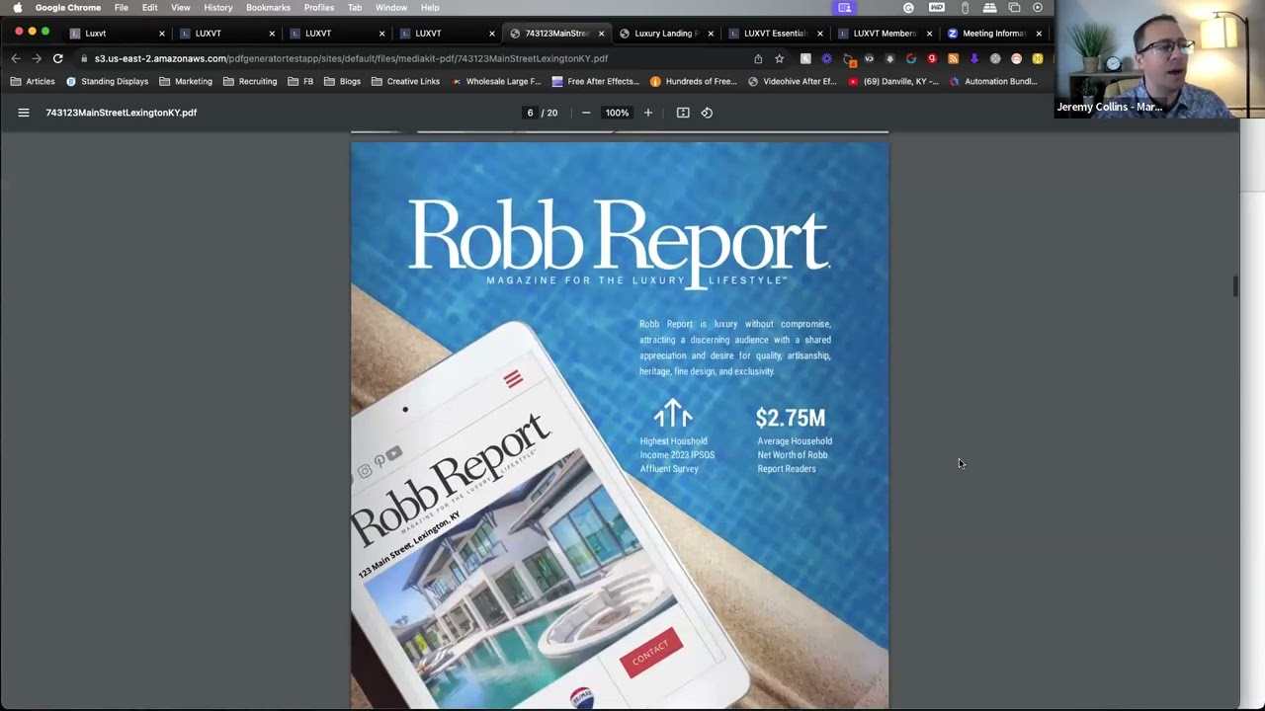1265x711 pixels.
Task: Open the Creative Links bookmarks folder
Action: pos(405,82)
